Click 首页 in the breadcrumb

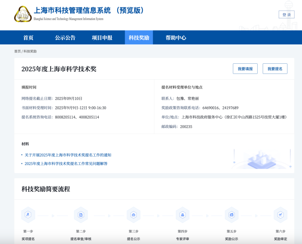(x=17, y=51)
